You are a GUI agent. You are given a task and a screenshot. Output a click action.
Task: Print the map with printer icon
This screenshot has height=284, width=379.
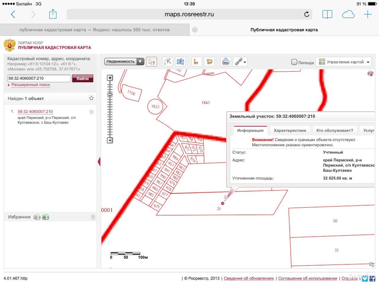(x=226, y=62)
